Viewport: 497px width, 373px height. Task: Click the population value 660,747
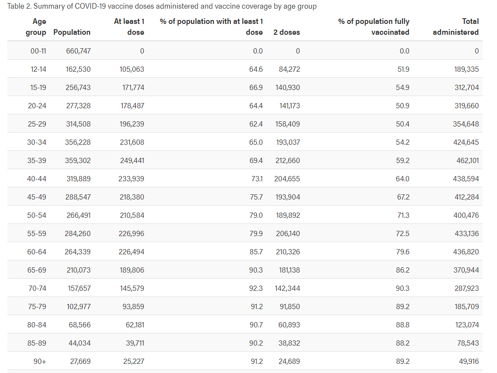tap(78, 51)
